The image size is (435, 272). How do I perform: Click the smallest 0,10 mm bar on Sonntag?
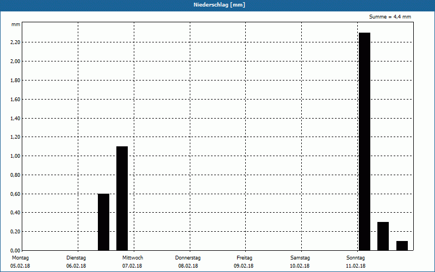pos(402,246)
